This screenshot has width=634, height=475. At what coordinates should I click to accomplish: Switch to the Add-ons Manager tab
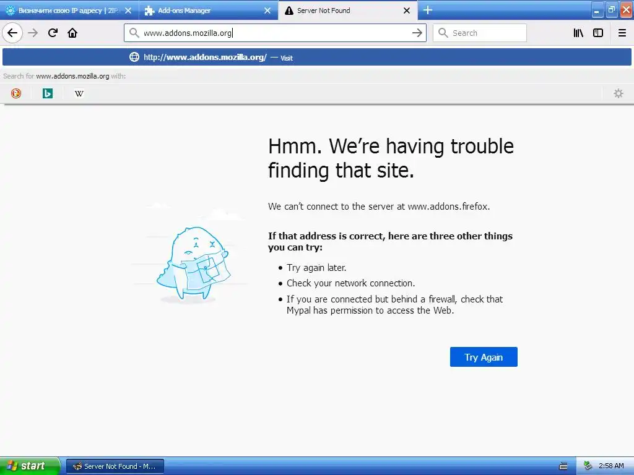(208, 11)
